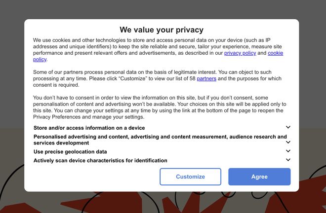Click the 'We value your privacy' heading
Screen dimensions: 326x213
[162, 30]
